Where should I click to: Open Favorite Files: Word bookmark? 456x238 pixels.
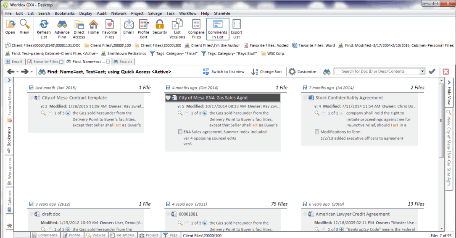(x=314, y=45)
